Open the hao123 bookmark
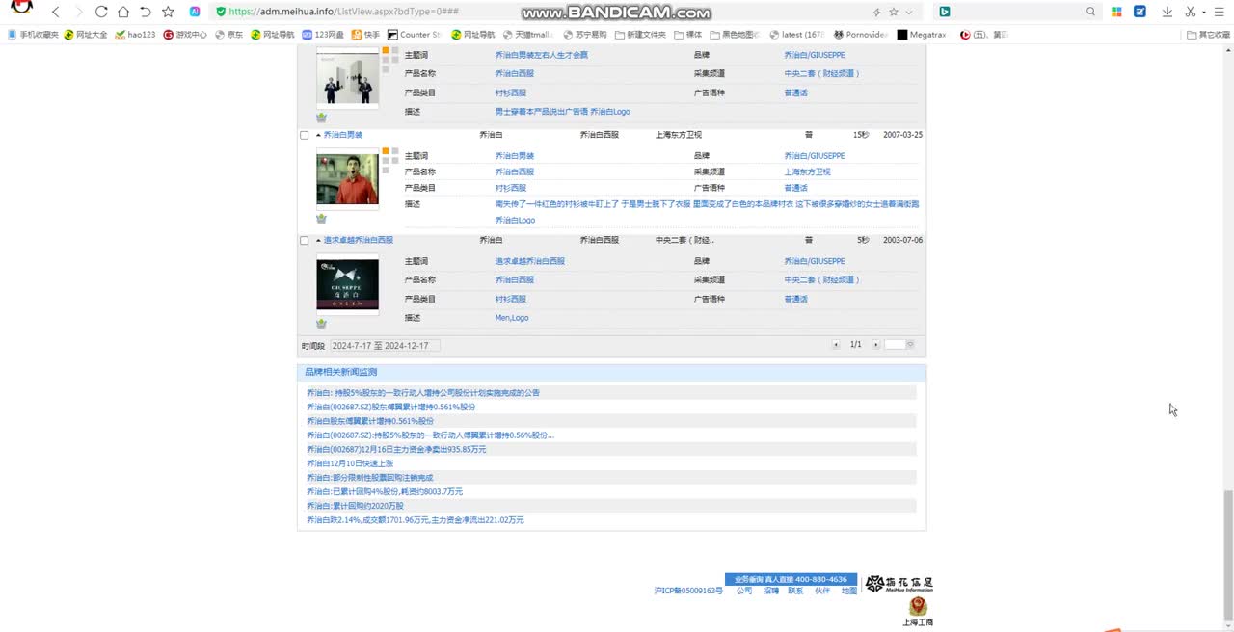 (x=135, y=35)
